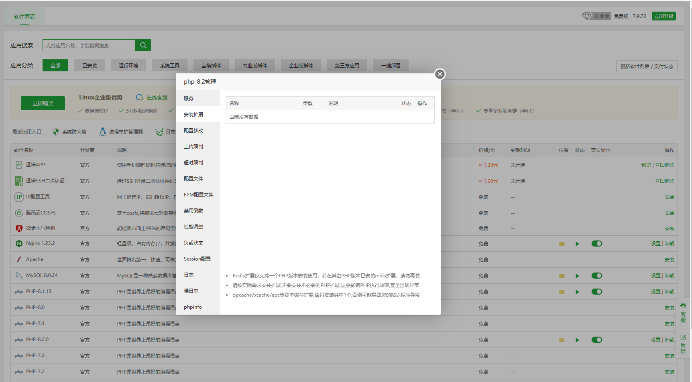Click 设置 link for Nginx 1.23.2
Image resolution: width=692 pixels, height=382 pixels.
tap(656, 244)
